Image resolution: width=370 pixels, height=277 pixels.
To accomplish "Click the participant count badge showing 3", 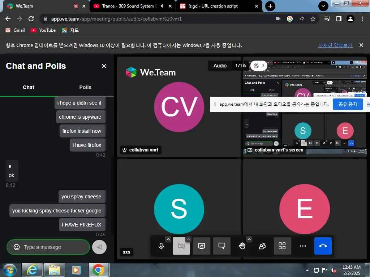I will coord(259,66).
